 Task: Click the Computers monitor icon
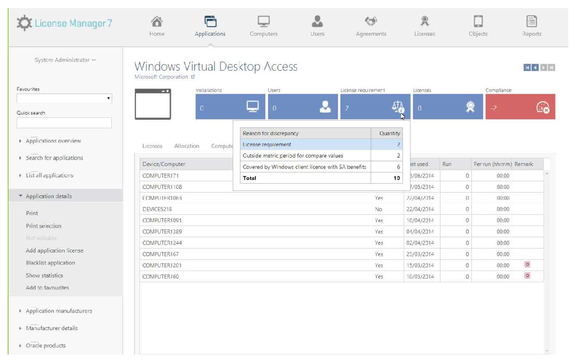[x=264, y=22]
